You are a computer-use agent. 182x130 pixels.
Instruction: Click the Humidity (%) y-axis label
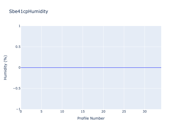click(x=5, y=68)
